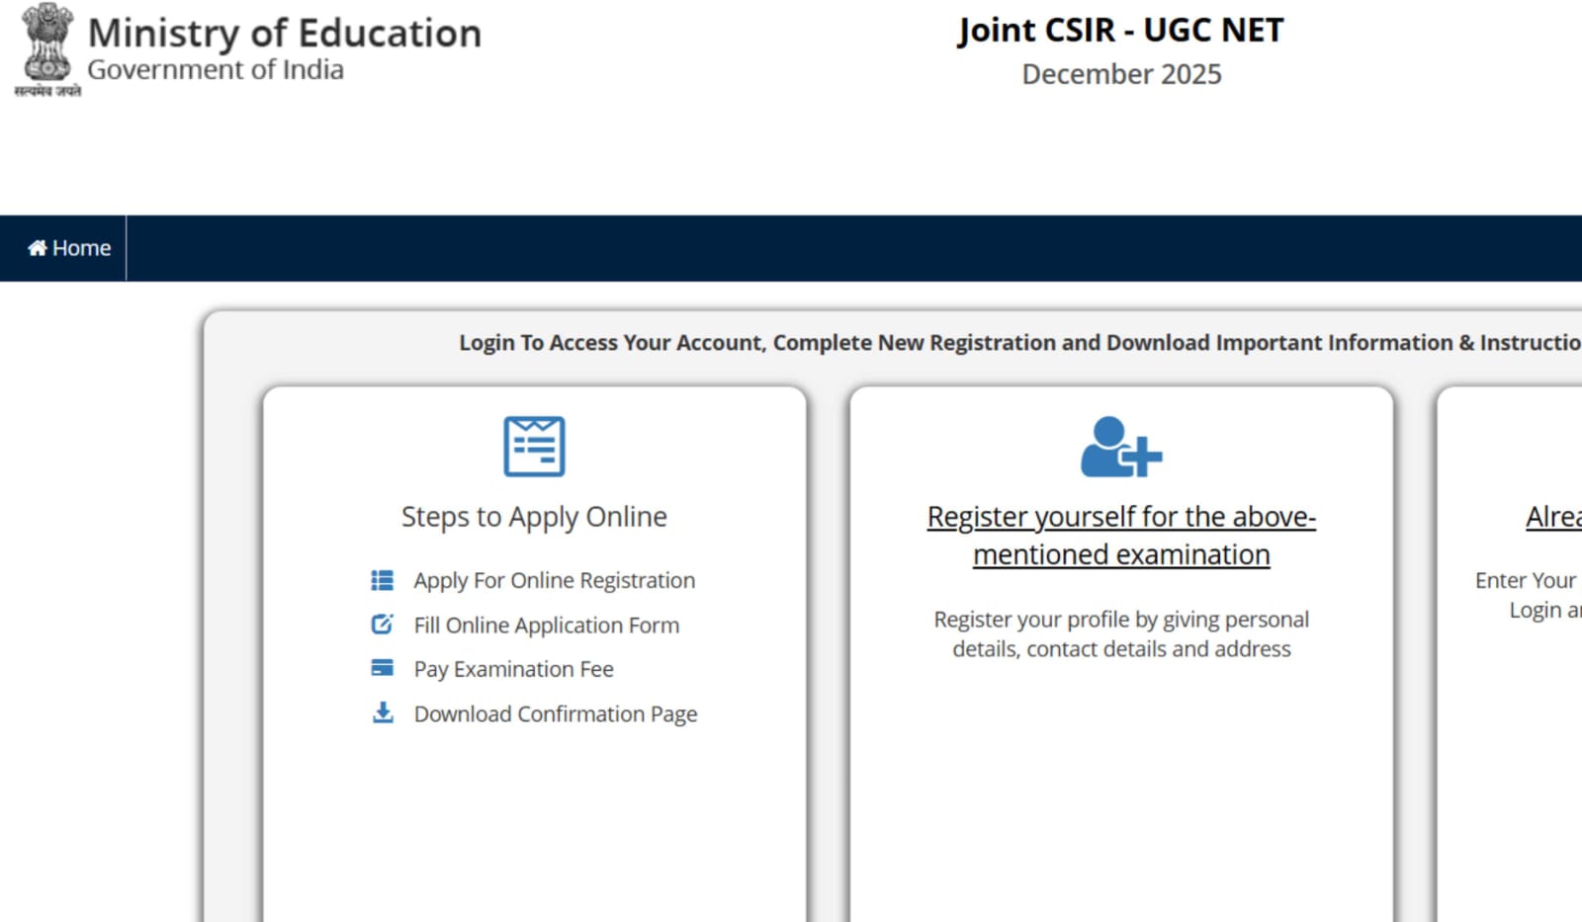Open the Register yourself for the above-mentioned examination link
The image size is (1582, 922).
pos(1121,536)
